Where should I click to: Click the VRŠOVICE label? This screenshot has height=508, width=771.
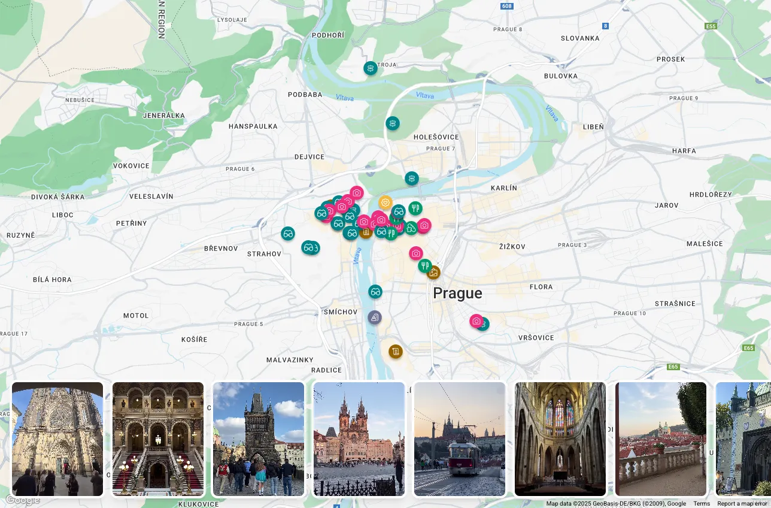pos(536,338)
